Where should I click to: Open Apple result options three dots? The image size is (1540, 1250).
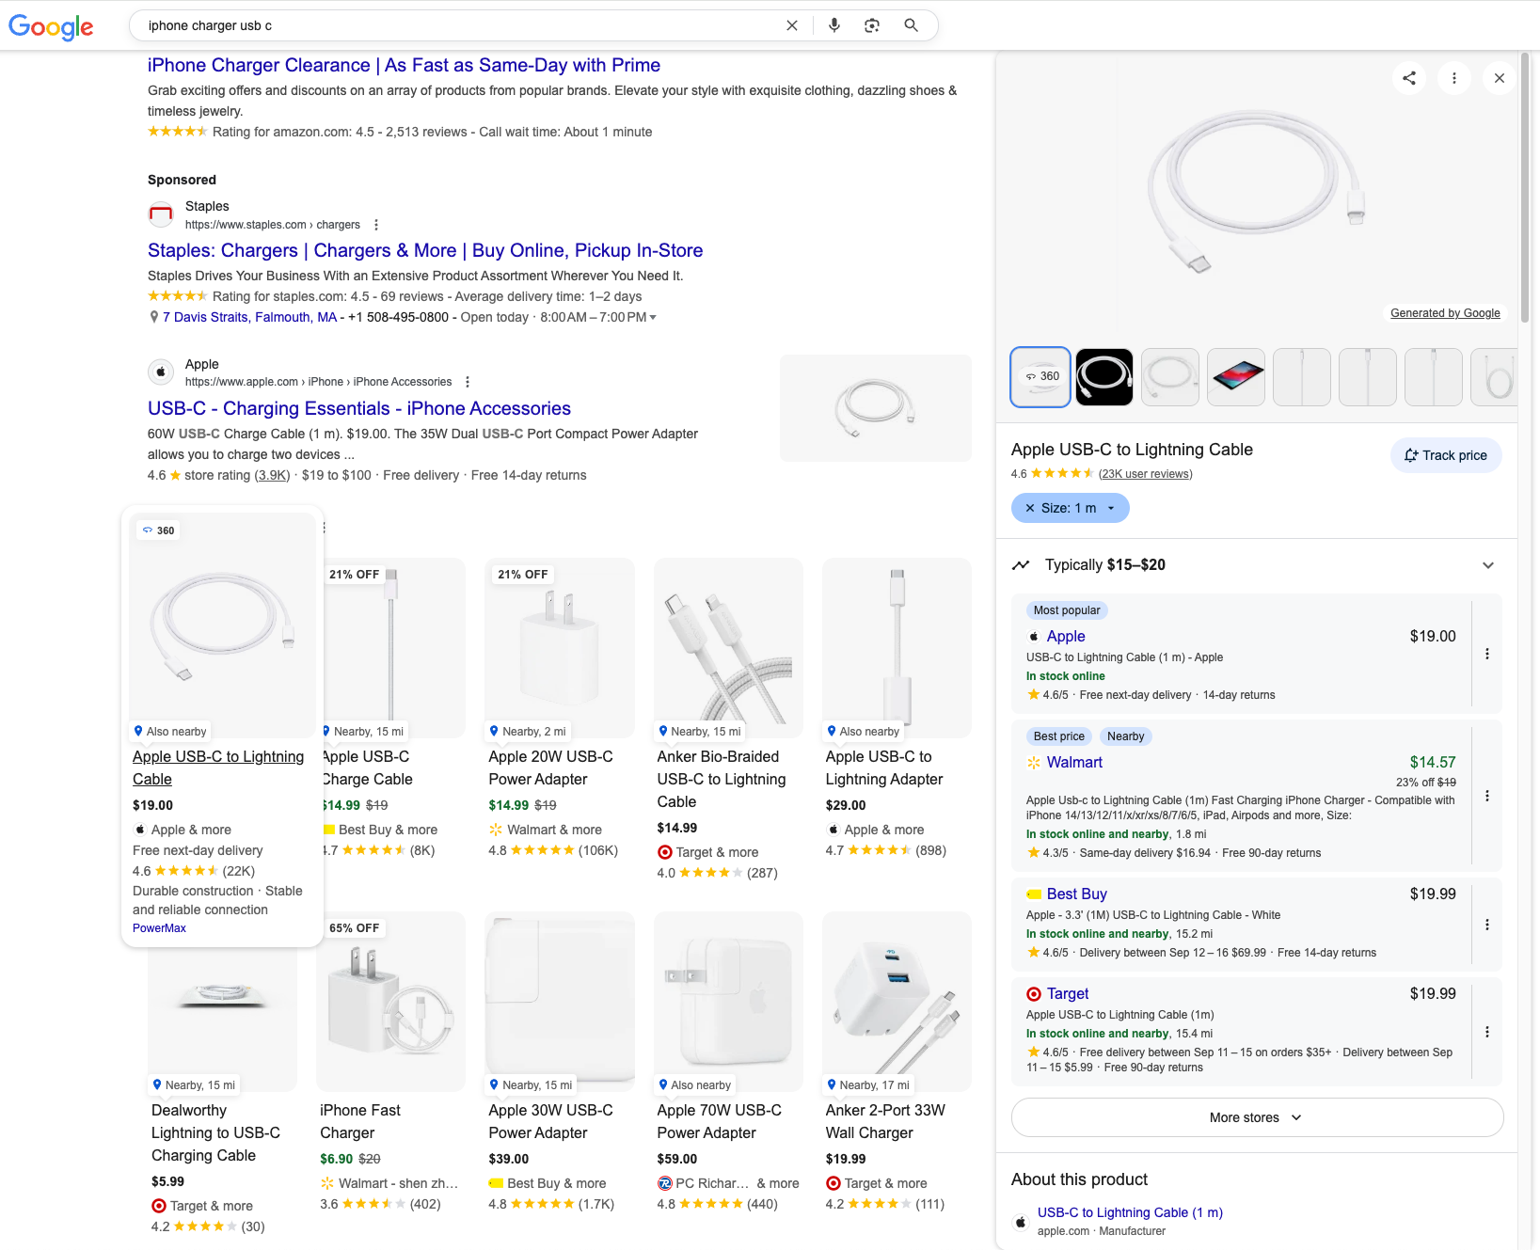tap(468, 382)
